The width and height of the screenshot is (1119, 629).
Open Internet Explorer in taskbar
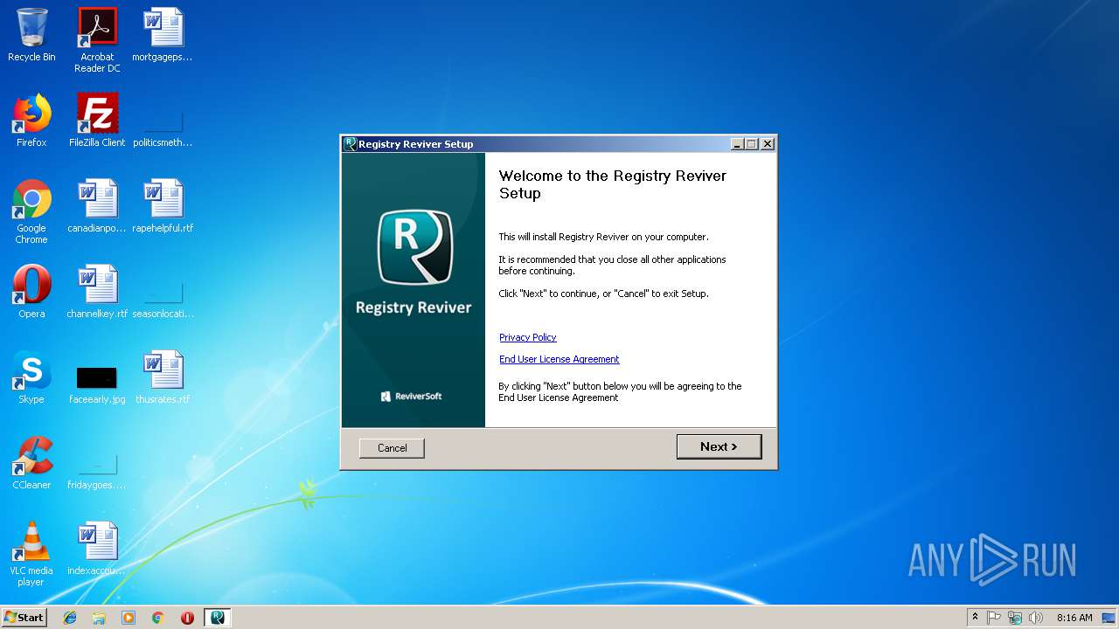point(70,618)
